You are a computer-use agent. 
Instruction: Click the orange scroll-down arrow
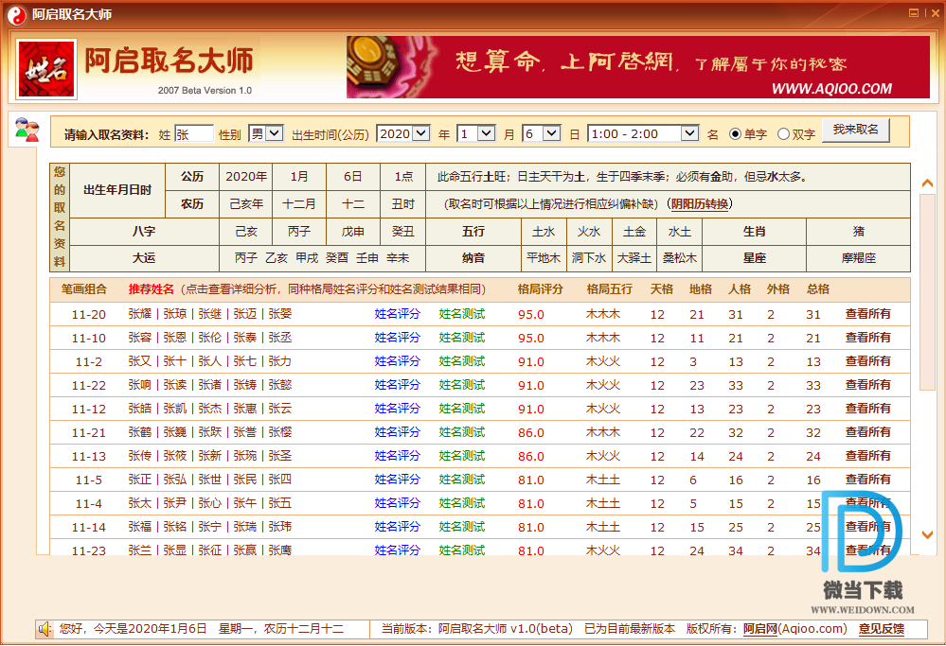927,534
